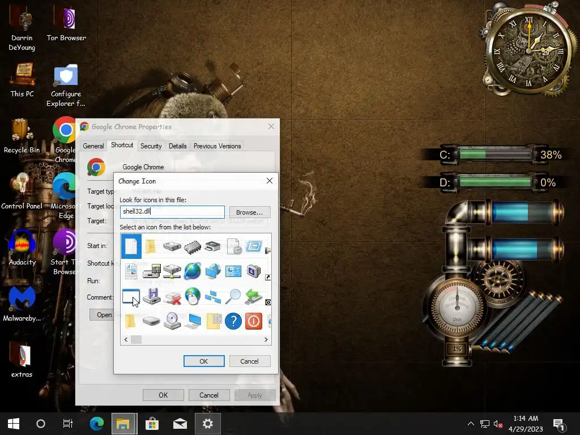Select the extras desktop folder
This screenshot has width=580, height=435.
pos(22,360)
